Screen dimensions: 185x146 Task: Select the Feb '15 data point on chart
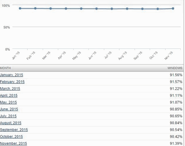pyautogui.click(x=35, y=8)
